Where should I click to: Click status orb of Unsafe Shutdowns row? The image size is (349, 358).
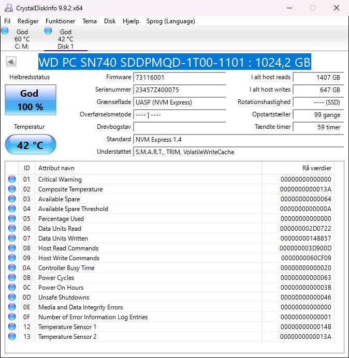(12, 297)
